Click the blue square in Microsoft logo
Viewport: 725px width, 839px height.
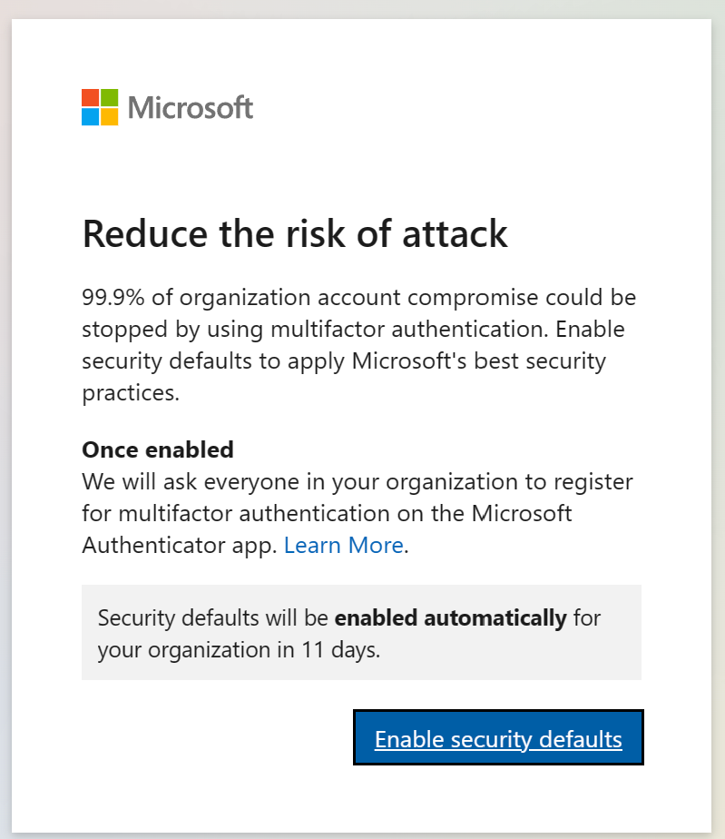(x=91, y=116)
